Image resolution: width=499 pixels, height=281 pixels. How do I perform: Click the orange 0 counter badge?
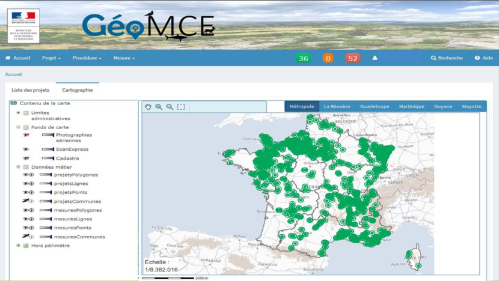tap(328, 58)
